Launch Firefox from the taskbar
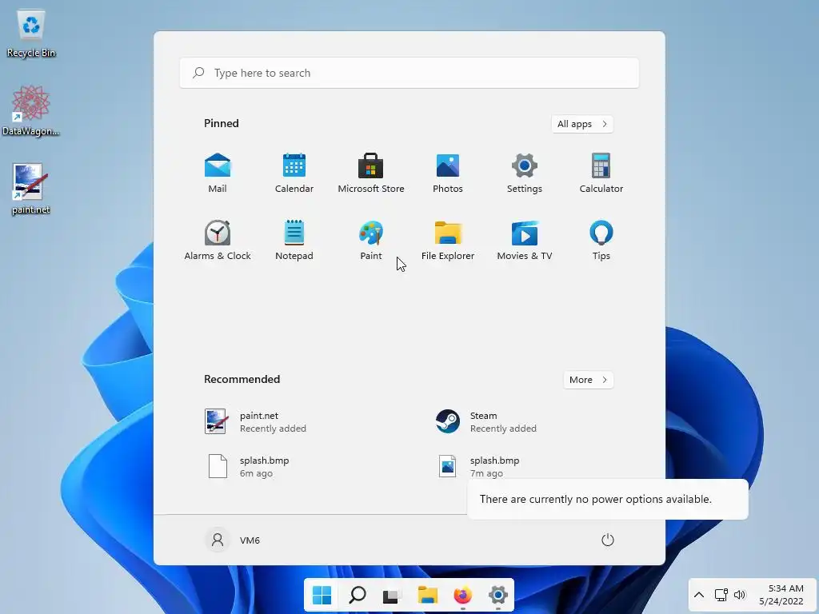The image size is (819, 614). tap(463, 595)
